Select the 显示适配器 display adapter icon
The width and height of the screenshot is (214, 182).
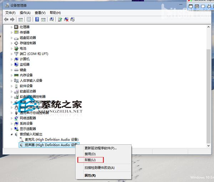[x=16, y=129]
